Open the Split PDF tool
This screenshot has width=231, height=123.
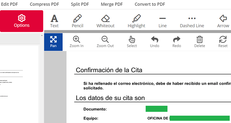(x=80, y=4)
